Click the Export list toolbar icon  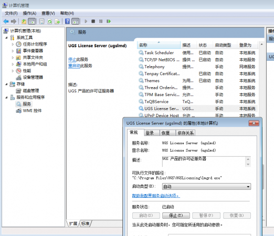coord(57,22)
